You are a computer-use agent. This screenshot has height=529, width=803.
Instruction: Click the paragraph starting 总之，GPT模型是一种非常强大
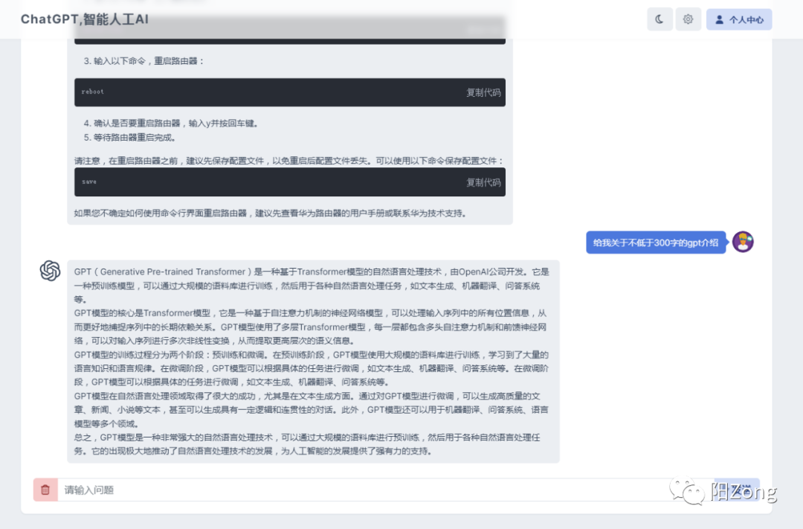307,444
